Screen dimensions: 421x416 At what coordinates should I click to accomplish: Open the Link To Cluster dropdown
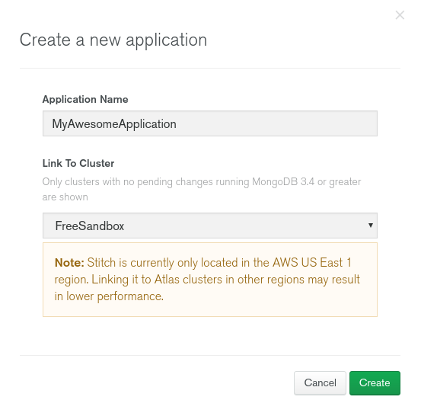pyautogui.click(x=210, y=226)
